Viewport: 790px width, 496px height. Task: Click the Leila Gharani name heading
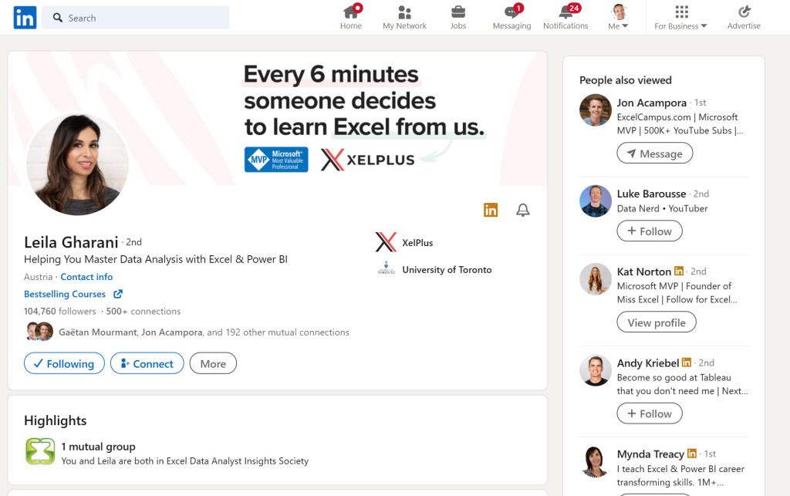(x=71, y=242)
